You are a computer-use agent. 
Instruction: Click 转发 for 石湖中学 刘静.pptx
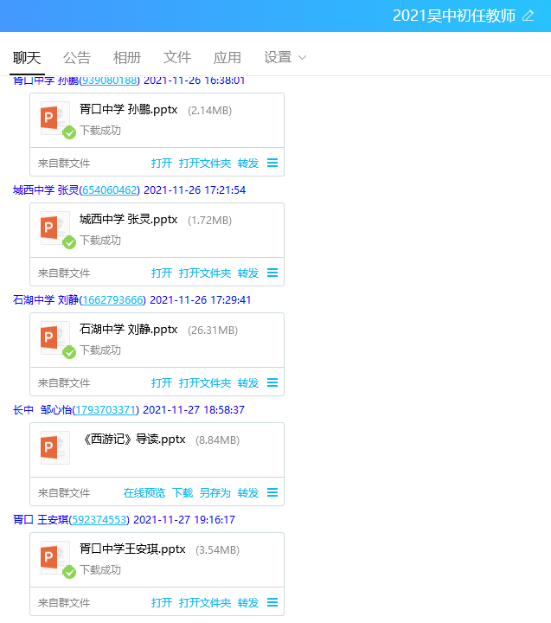[248, 383]
